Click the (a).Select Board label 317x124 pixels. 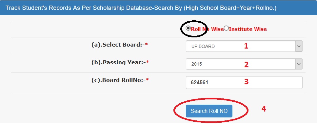pos(118,45)
